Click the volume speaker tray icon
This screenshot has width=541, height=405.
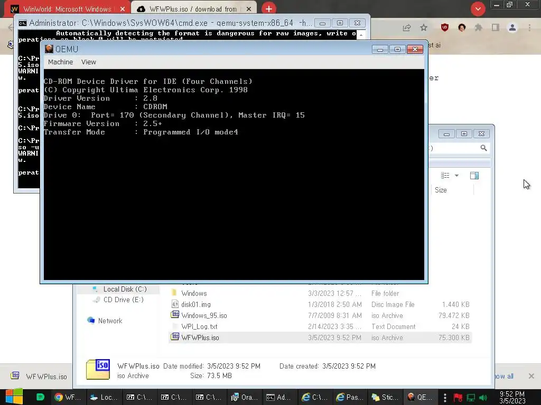coord(483,398)
